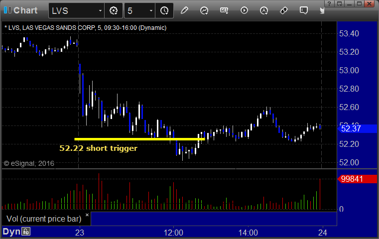Click the LVS Las Vegas Sands chart title
Viewport: 379px width, 239px height.
pyautogui.click(x=86, y=28)
